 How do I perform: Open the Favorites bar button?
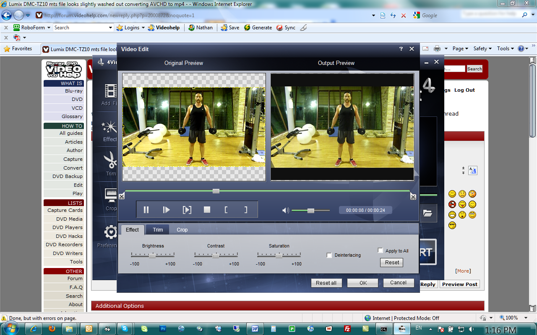click(x=18, y=49)
